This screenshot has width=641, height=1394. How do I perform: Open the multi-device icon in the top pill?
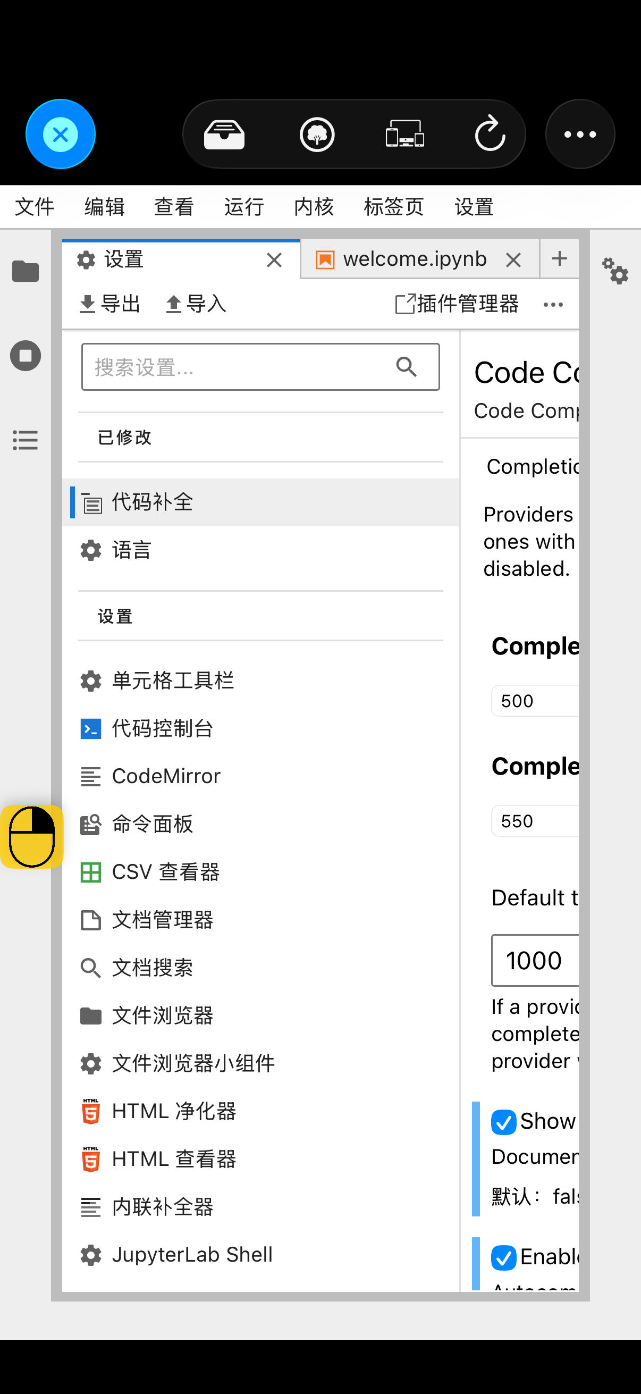tap(404, 134)
